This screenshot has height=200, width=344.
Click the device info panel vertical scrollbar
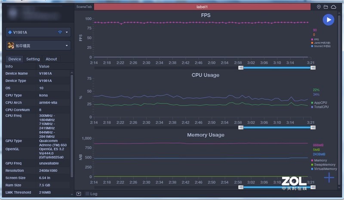coord(72,125)
